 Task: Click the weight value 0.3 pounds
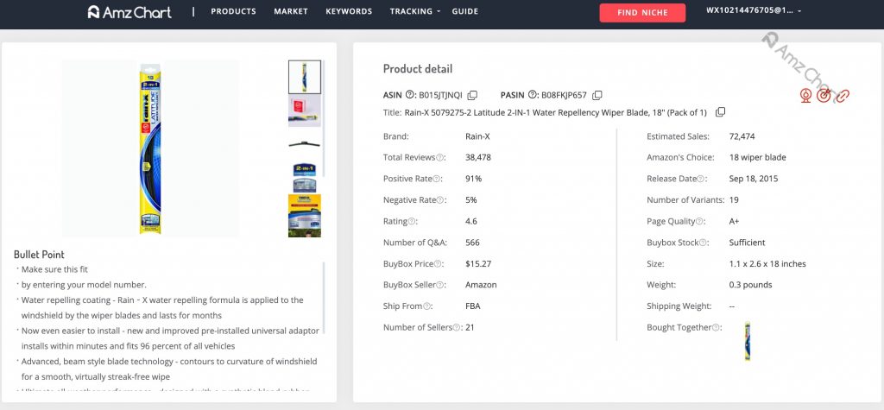pos(750,285)
